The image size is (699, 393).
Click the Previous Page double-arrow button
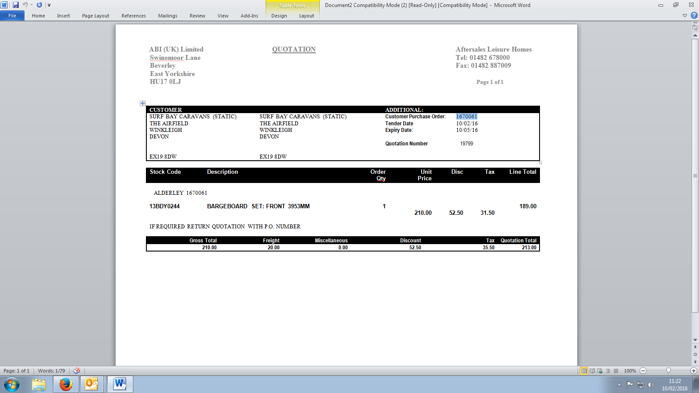tap(695, 347)
